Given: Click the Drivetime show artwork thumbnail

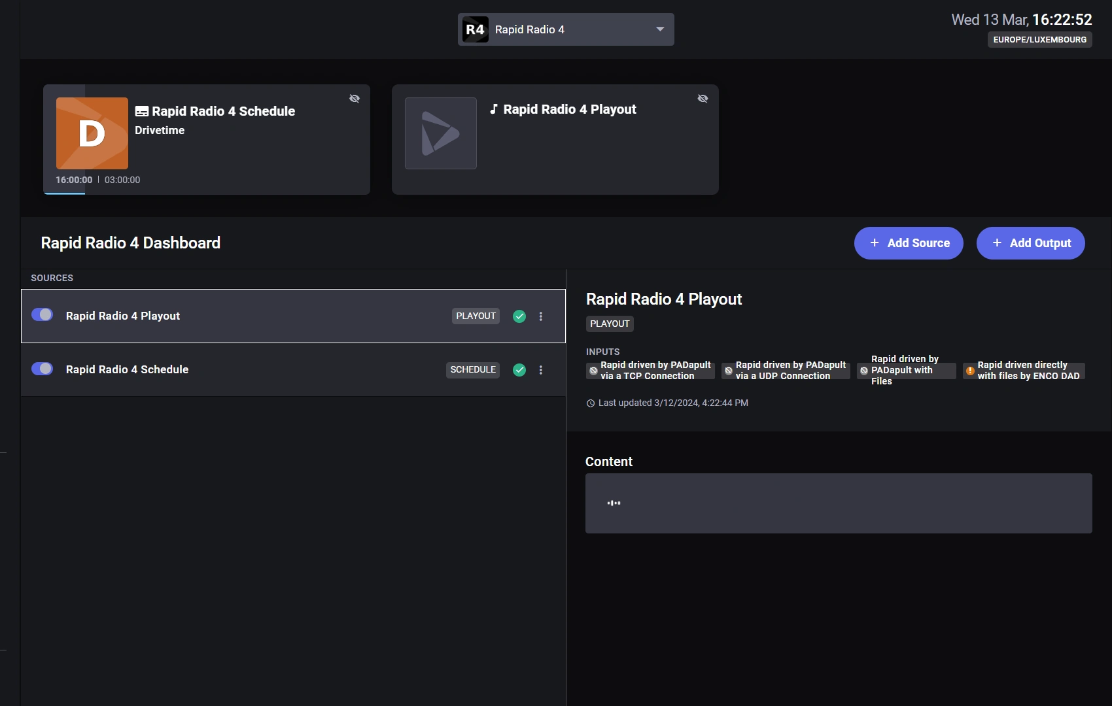Looking at the screenshot, I should 92,133.
